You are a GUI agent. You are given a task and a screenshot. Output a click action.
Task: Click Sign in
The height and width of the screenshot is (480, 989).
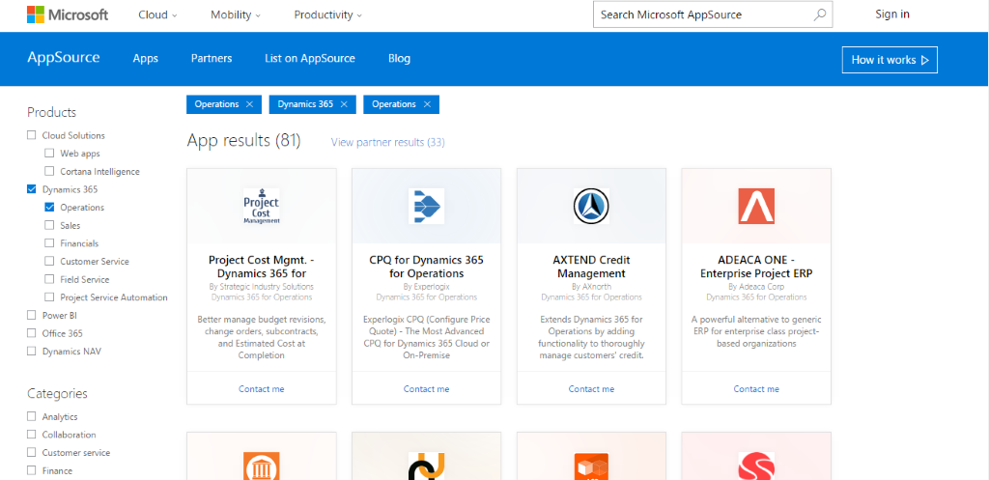coord(891,14)
